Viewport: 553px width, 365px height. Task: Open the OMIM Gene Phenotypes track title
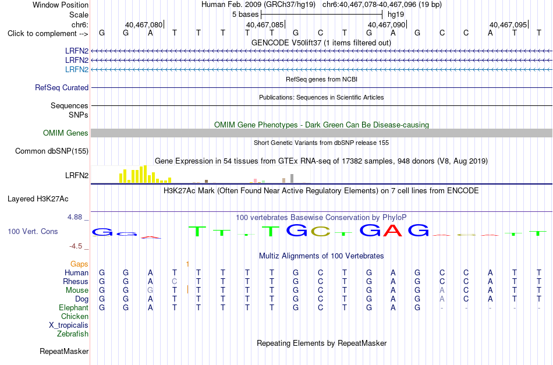(321, 125)
